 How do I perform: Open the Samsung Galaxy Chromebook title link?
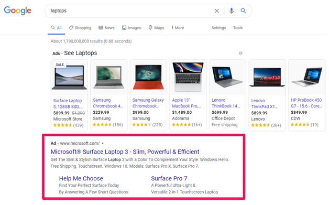point(148,103)
